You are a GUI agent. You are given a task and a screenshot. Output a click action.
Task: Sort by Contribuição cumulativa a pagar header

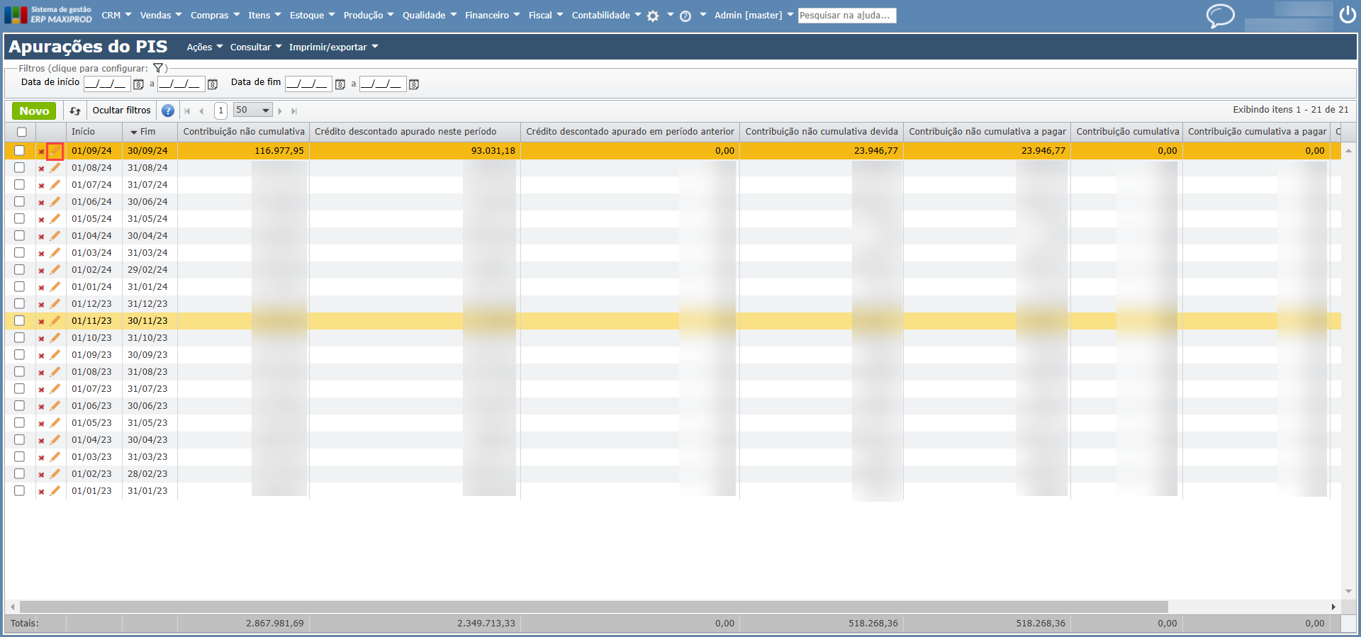pyautogui.click(x=1257, y=132)
